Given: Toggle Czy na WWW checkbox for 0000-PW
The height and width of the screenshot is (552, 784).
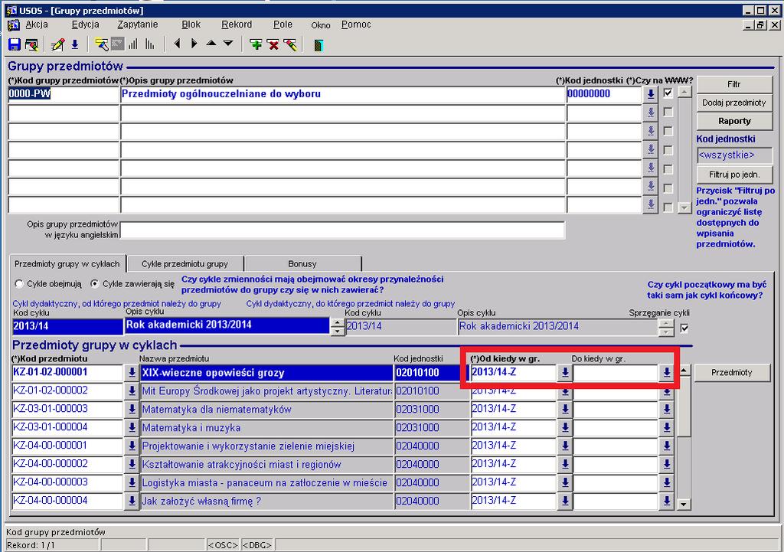Looking at the screenshot, I should point(668,93).
